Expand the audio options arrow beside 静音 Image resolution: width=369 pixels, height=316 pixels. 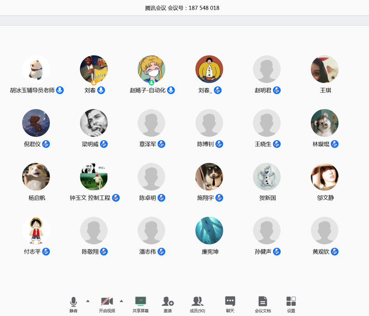(88, 301)
